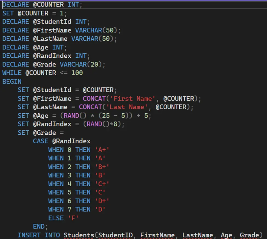Click @COUNTER in the WHILE condition

pos(41,73)
